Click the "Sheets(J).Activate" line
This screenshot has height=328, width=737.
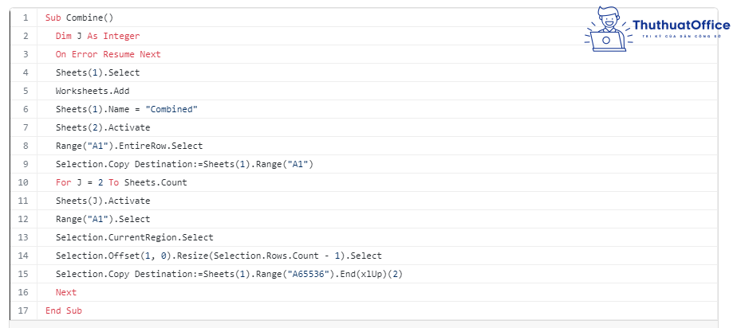point(102,201)
